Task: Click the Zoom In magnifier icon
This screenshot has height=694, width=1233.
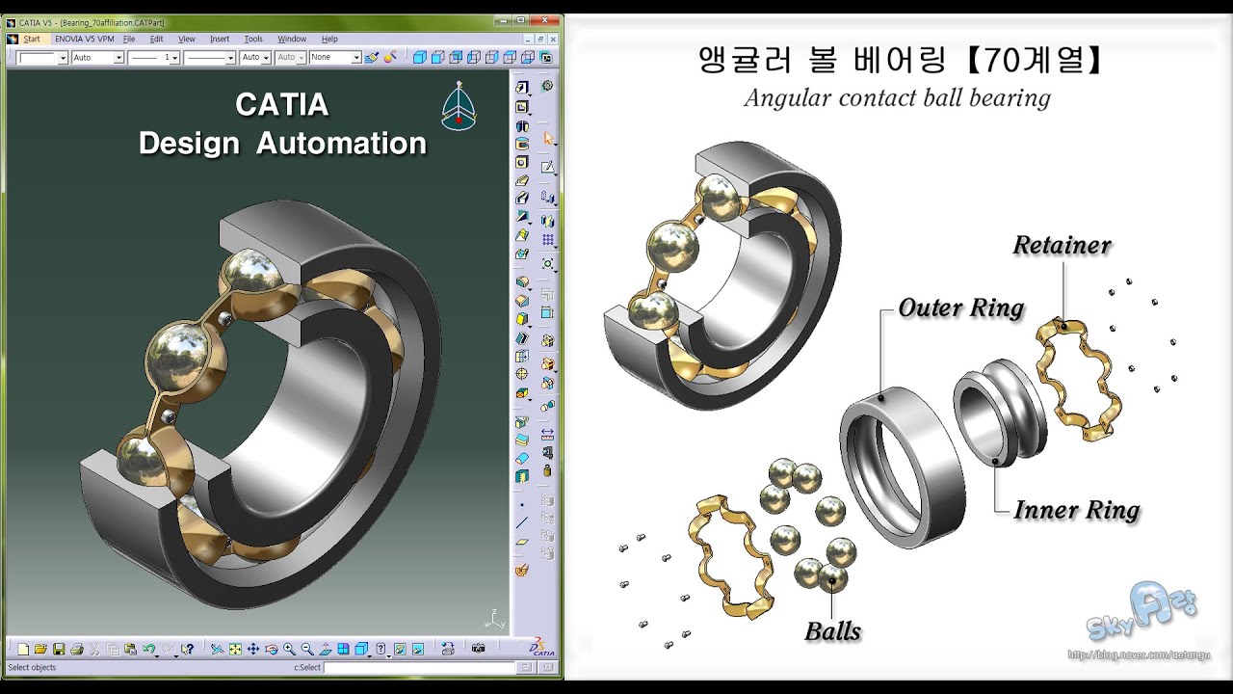Action: click(x=289, y=649)
